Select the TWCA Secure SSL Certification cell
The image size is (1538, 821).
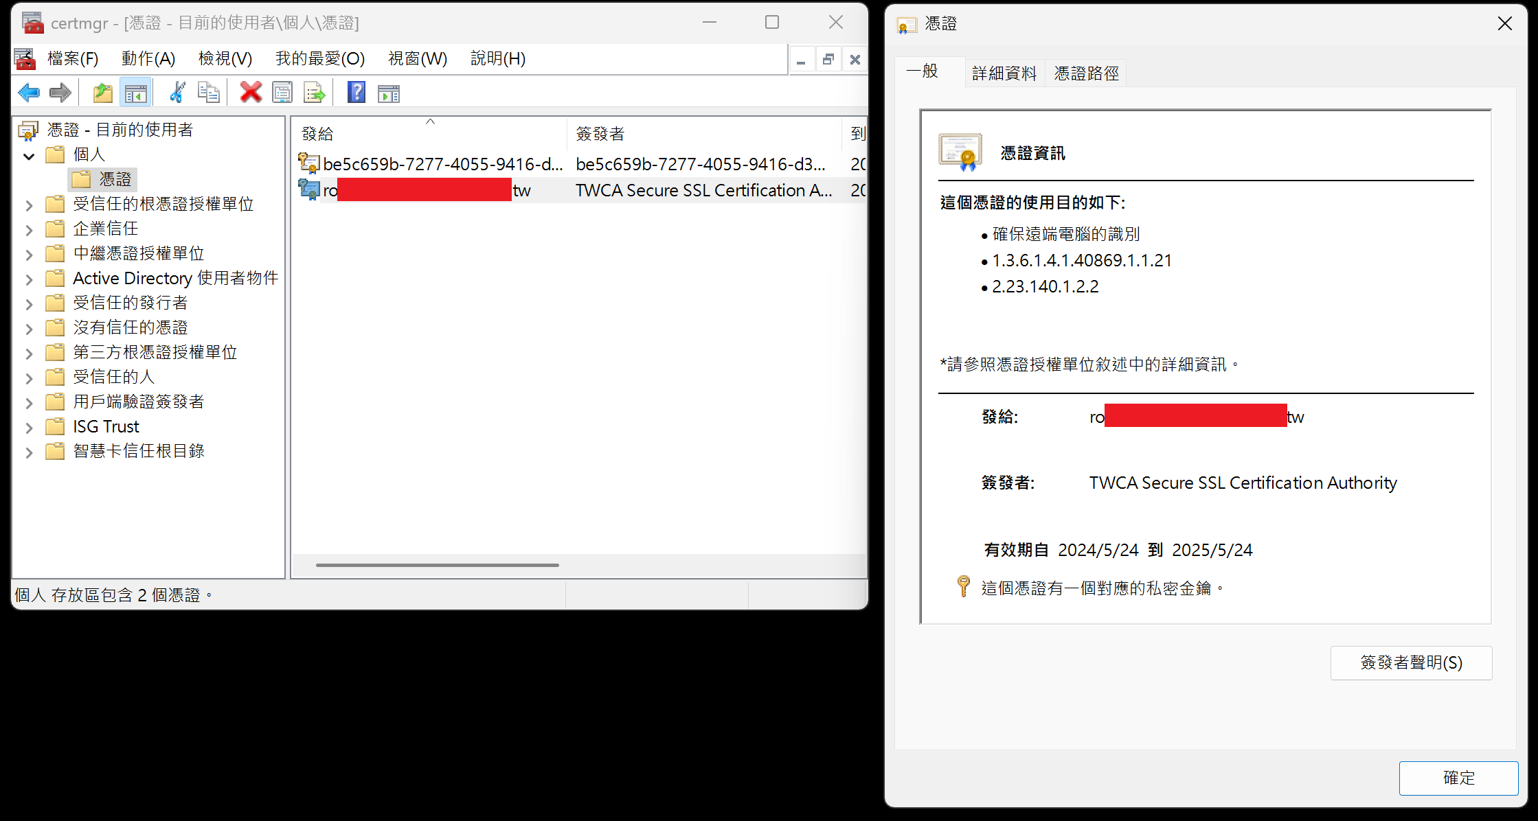pyautogui.click(x=703, y=190)
